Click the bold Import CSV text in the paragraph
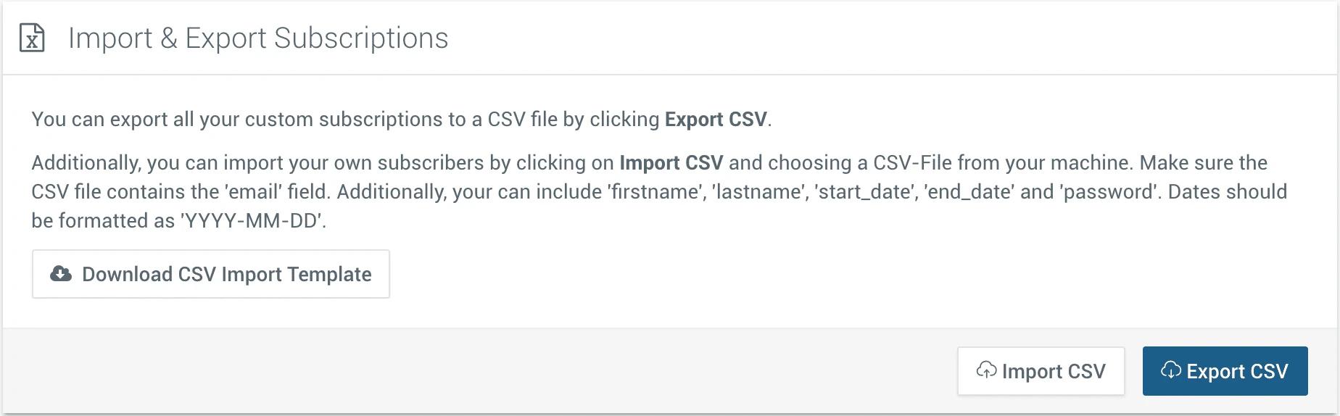The height and width of the screenshot is (416, 1340). 671,162
